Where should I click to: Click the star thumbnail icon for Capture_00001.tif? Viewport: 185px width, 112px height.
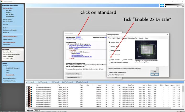pyautogui.click(x=29, y=88)
